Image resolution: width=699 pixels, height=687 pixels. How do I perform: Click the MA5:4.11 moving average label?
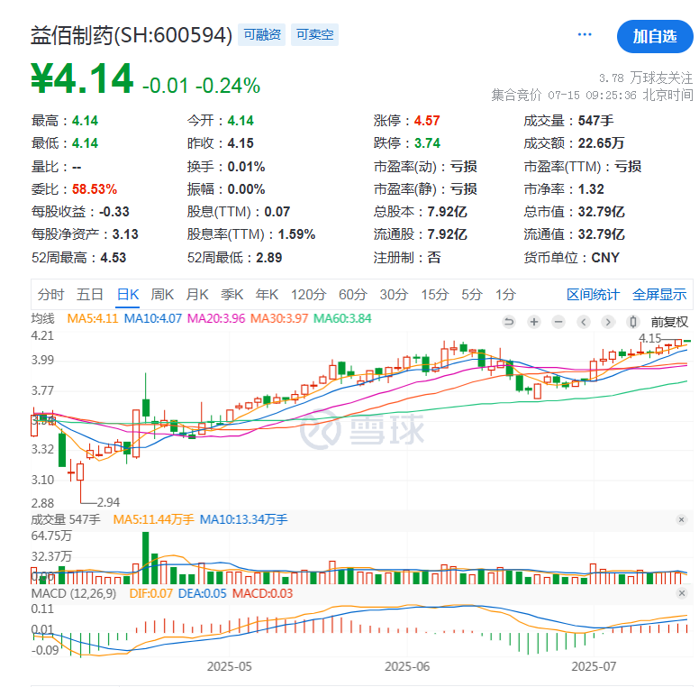tap(92, 318)
